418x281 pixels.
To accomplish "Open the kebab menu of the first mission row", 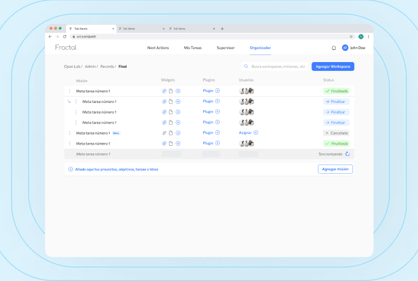I will click(x=70, y=91).
